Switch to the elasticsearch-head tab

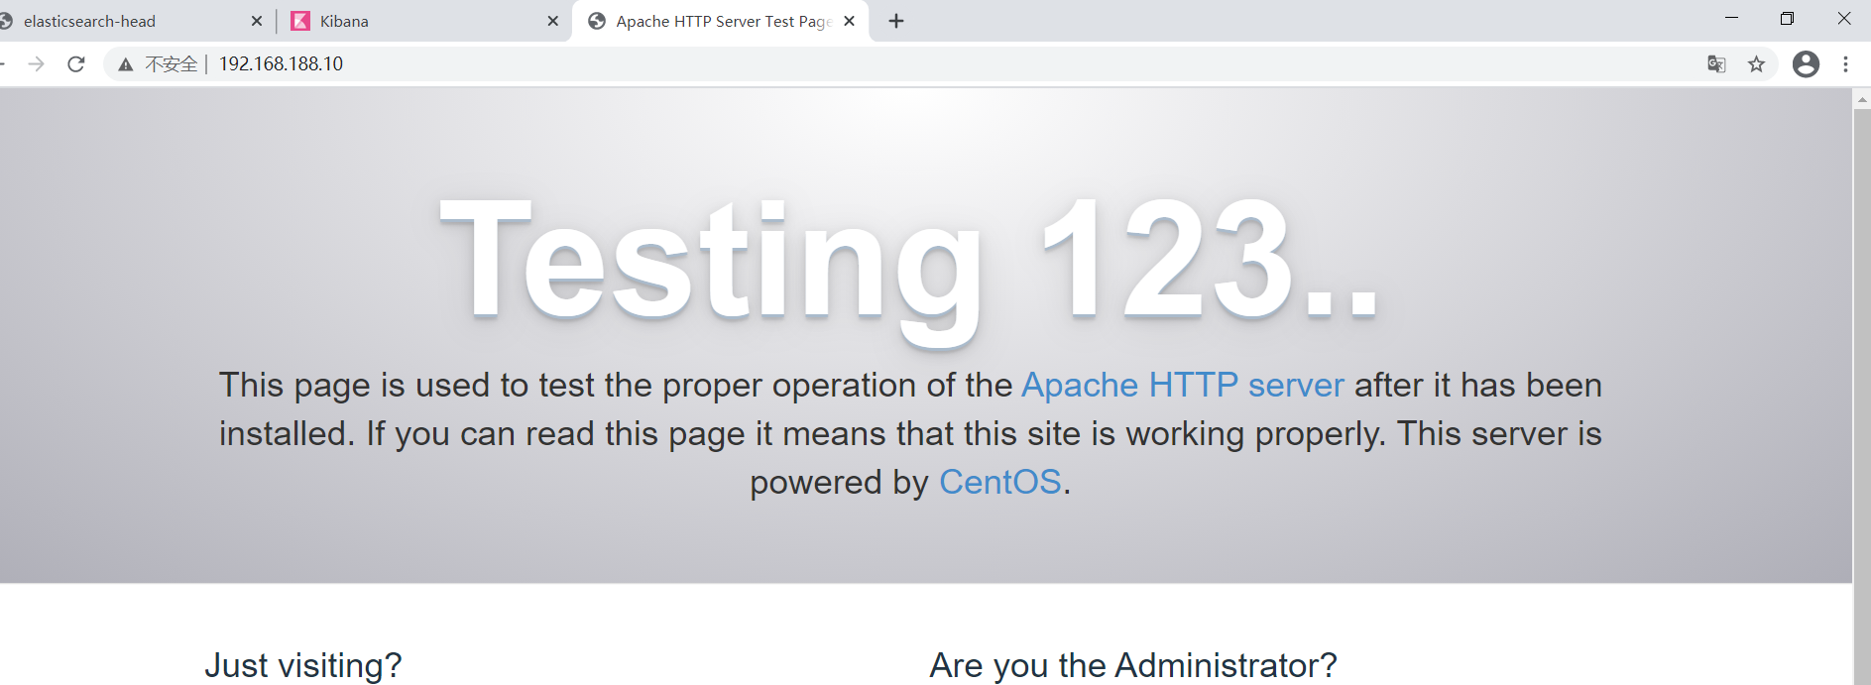click(x=129, y=21)
